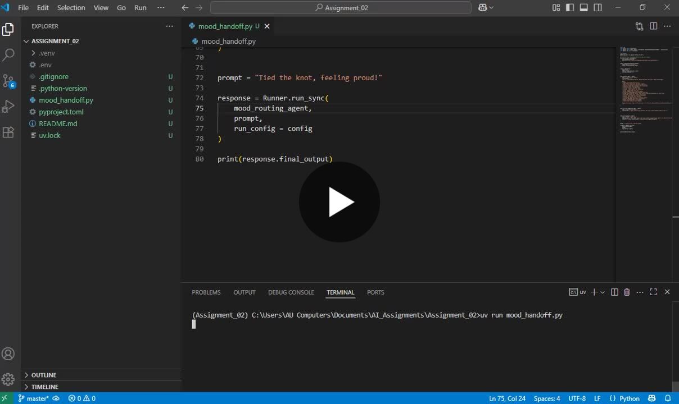Open the Copilot dropdown chevron in title bar
Image resolution: width=679 pixels, height=404 pixels.
(x=491, y=8)
